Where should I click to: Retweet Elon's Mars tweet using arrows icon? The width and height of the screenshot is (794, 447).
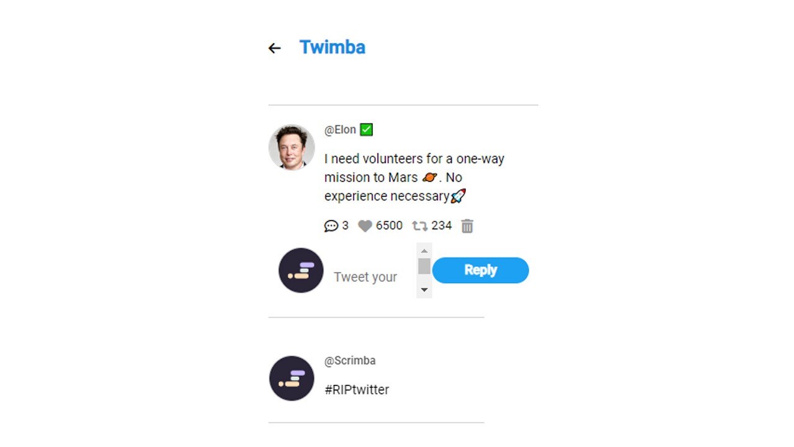pyautogui.click(x=420, y=226)
